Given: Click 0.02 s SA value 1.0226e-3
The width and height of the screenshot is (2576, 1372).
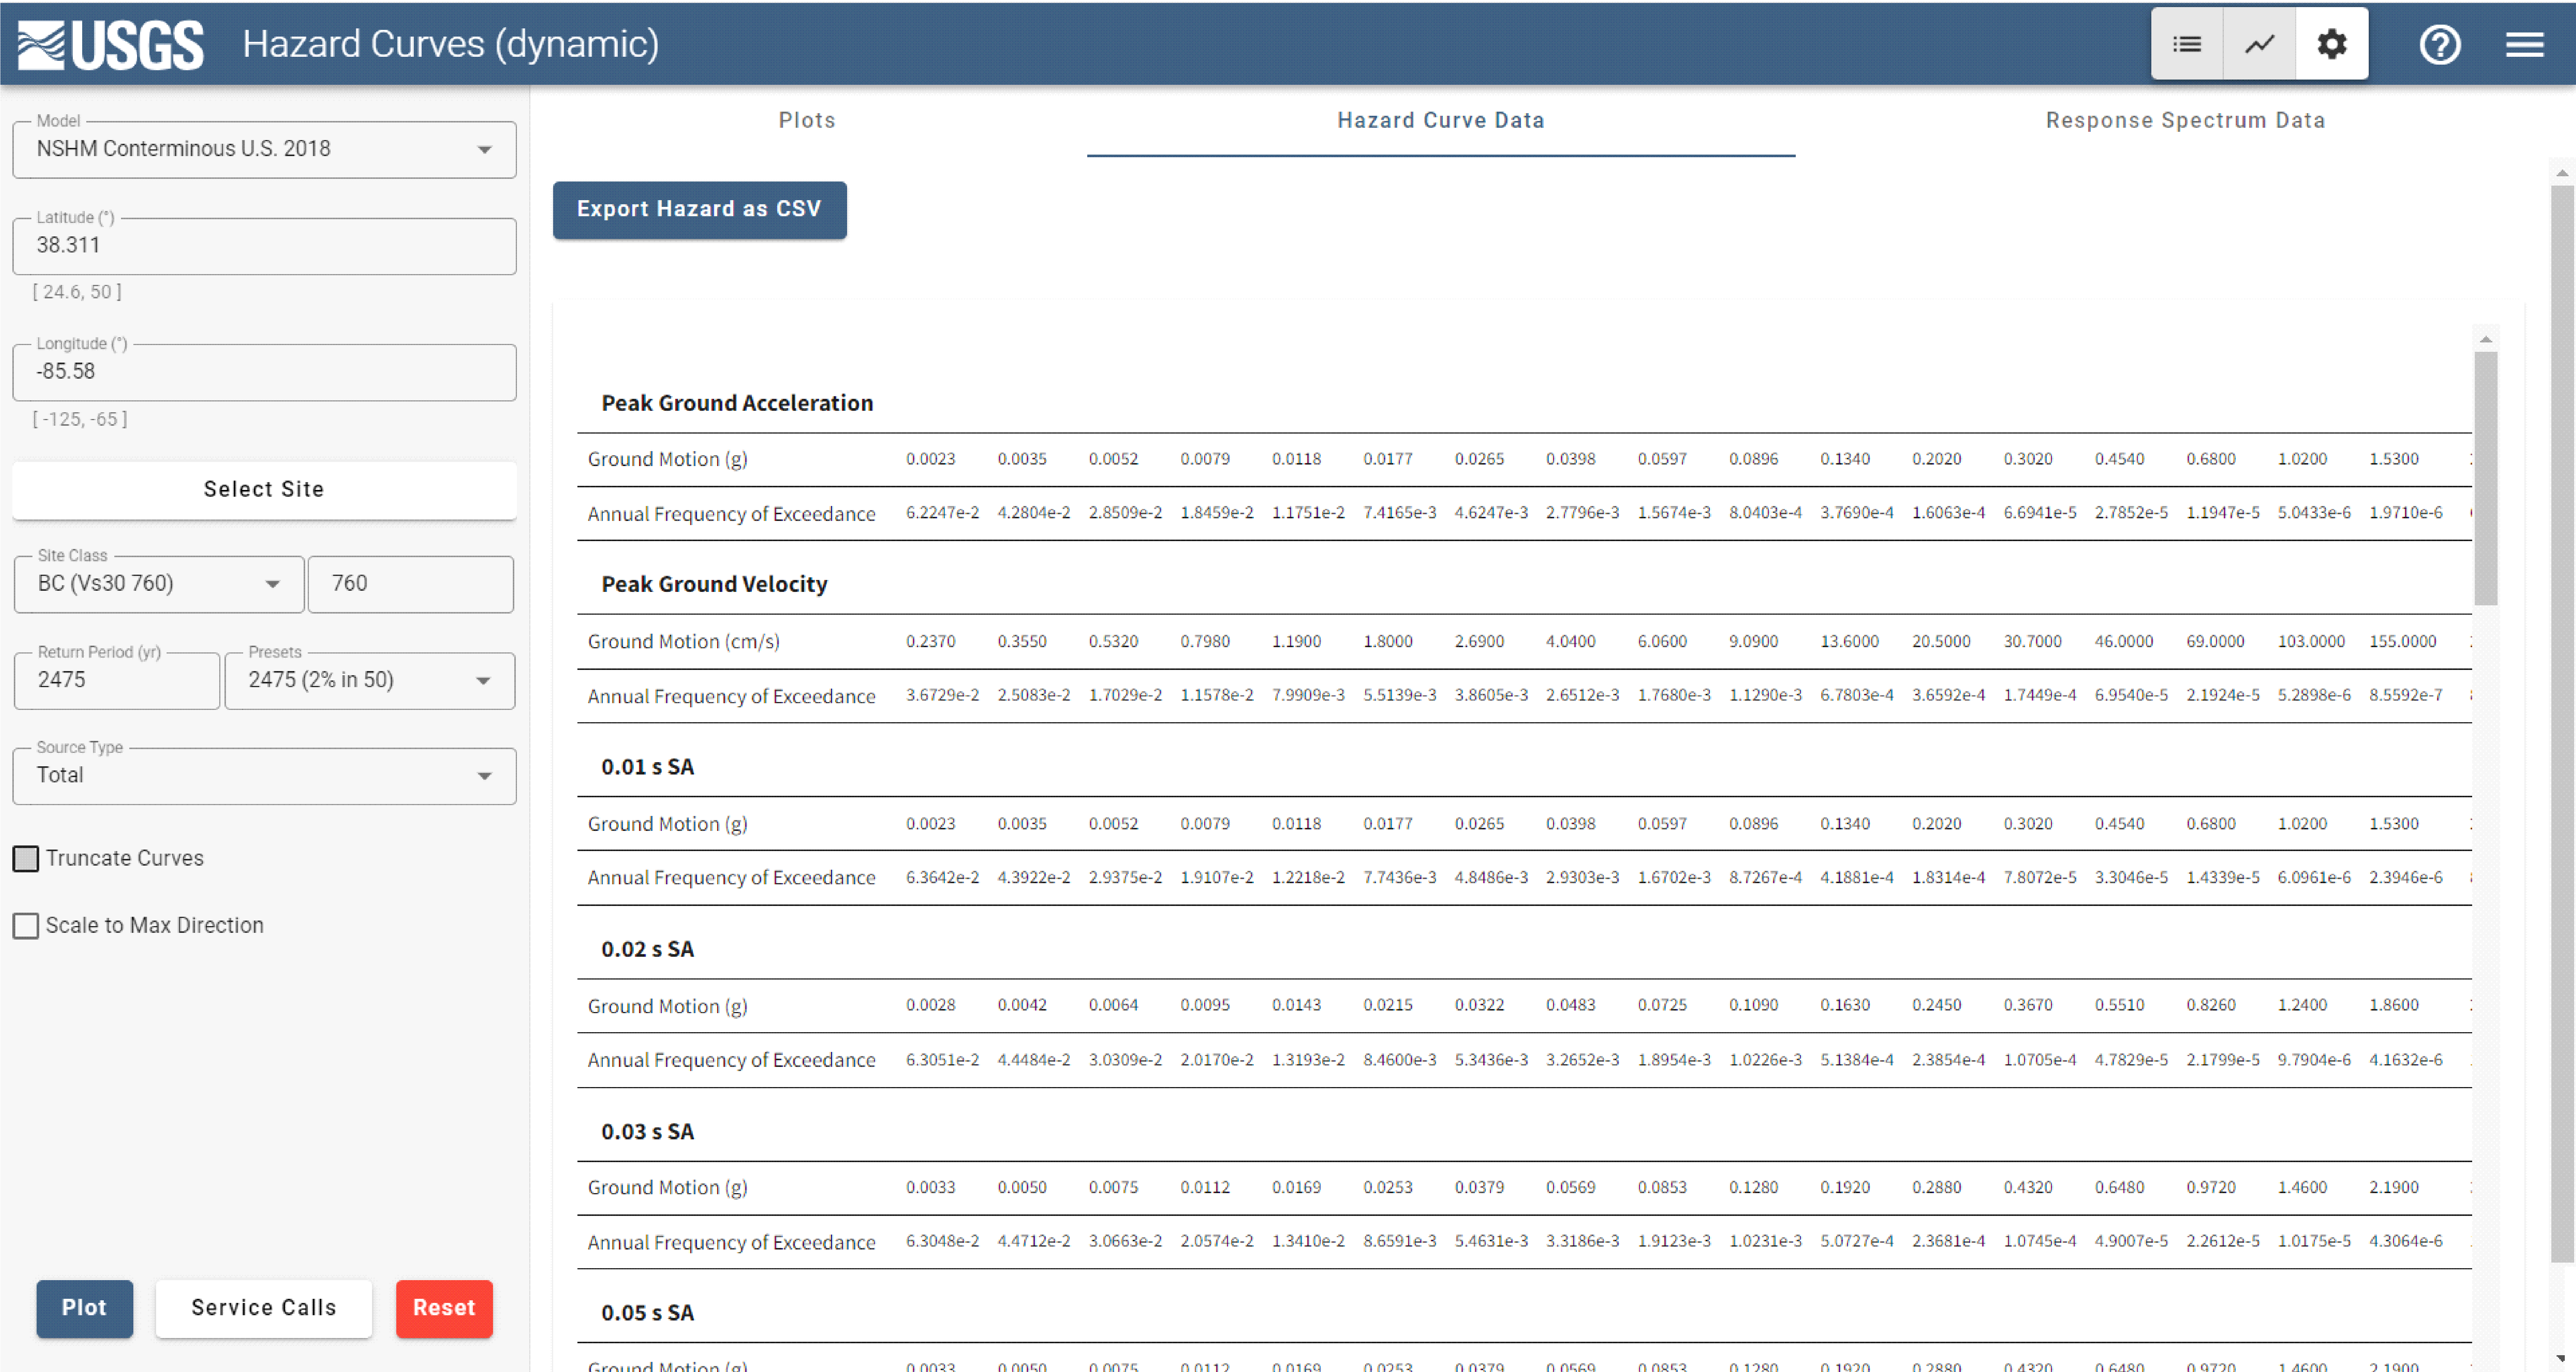Looking at the screenshot, I should pos(1765,1060).
